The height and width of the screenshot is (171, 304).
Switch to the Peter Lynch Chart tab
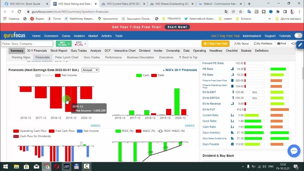pyautogui.click(x=66, y=57)
